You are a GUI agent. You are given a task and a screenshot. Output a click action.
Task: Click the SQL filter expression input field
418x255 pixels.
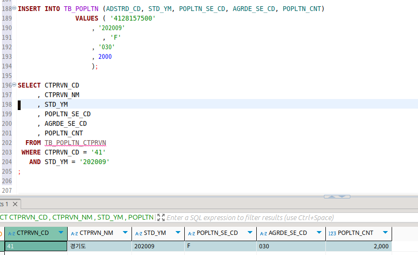[x=250, y=218]
